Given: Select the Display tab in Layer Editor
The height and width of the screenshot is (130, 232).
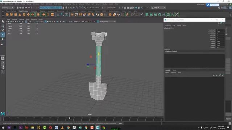Looking at the screenshot, I should (167, 70).
